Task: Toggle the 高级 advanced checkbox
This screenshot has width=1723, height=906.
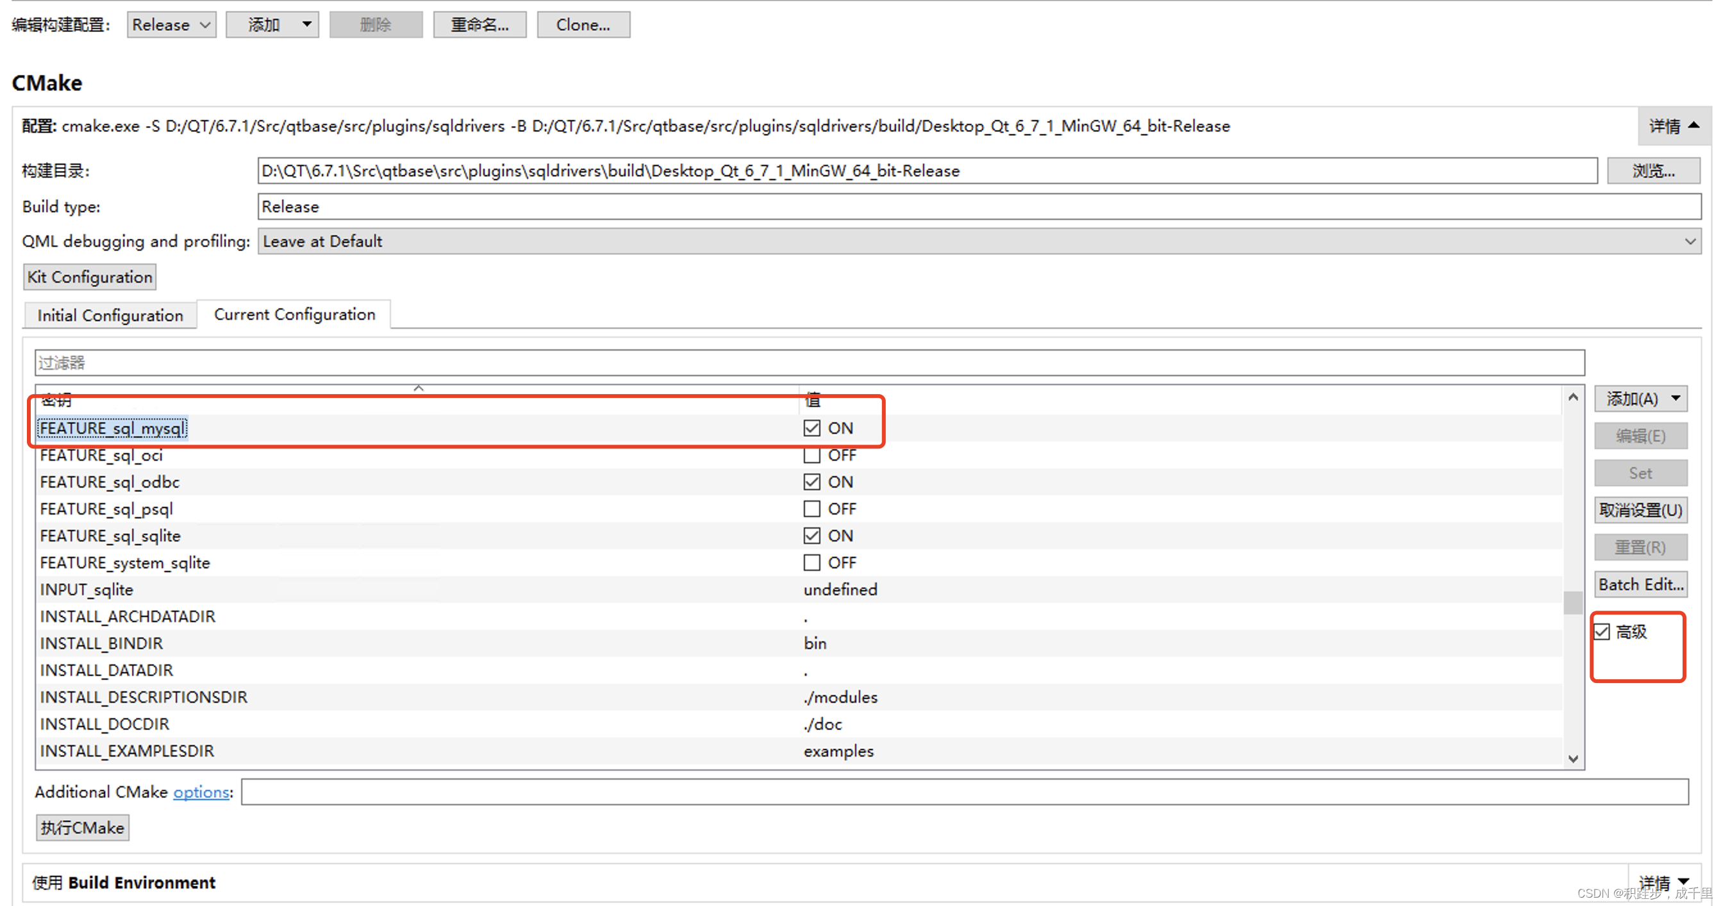Action: click(1602, 632)
